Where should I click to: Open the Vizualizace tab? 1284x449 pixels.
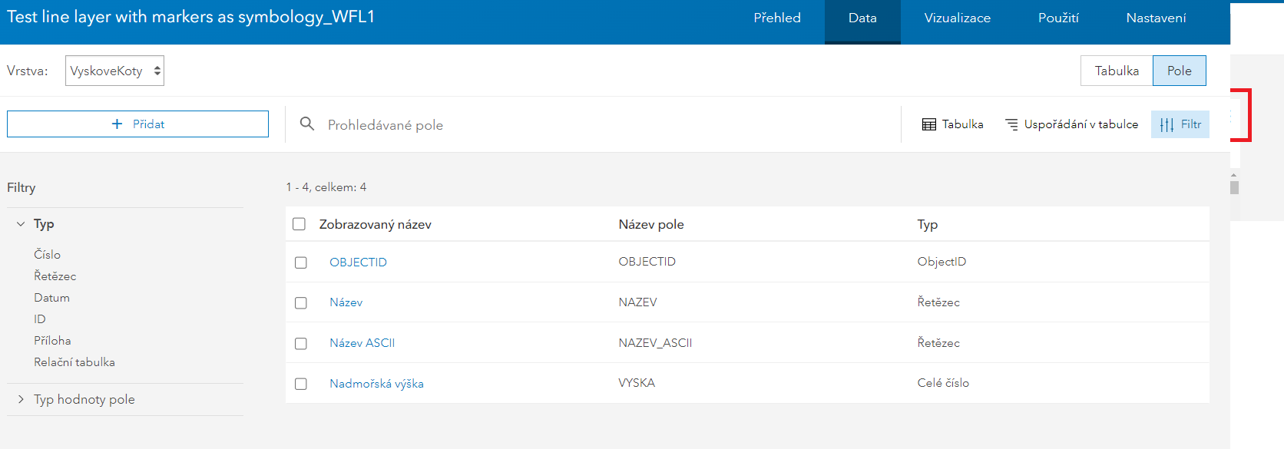(x=958, y=18)
